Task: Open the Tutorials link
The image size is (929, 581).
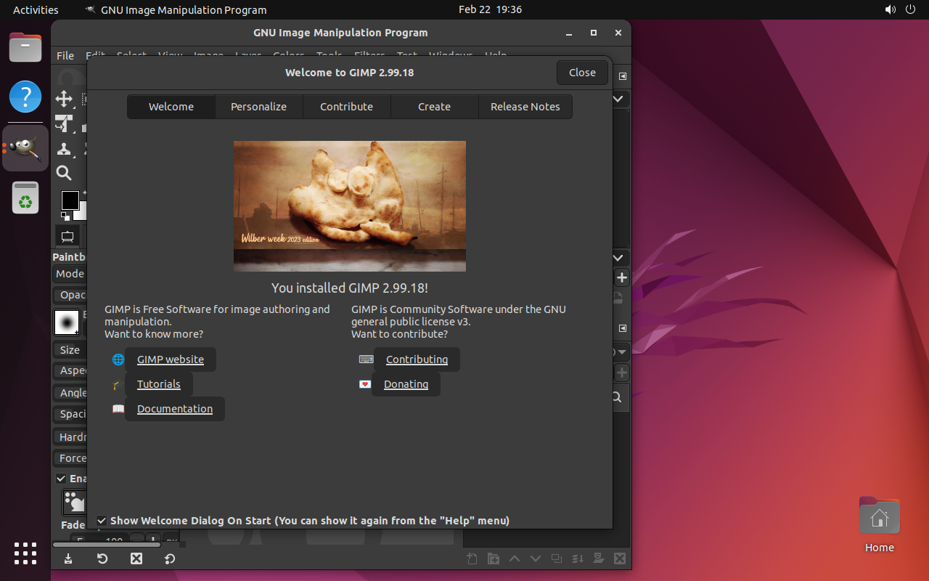Action: [x=159, y=384]
